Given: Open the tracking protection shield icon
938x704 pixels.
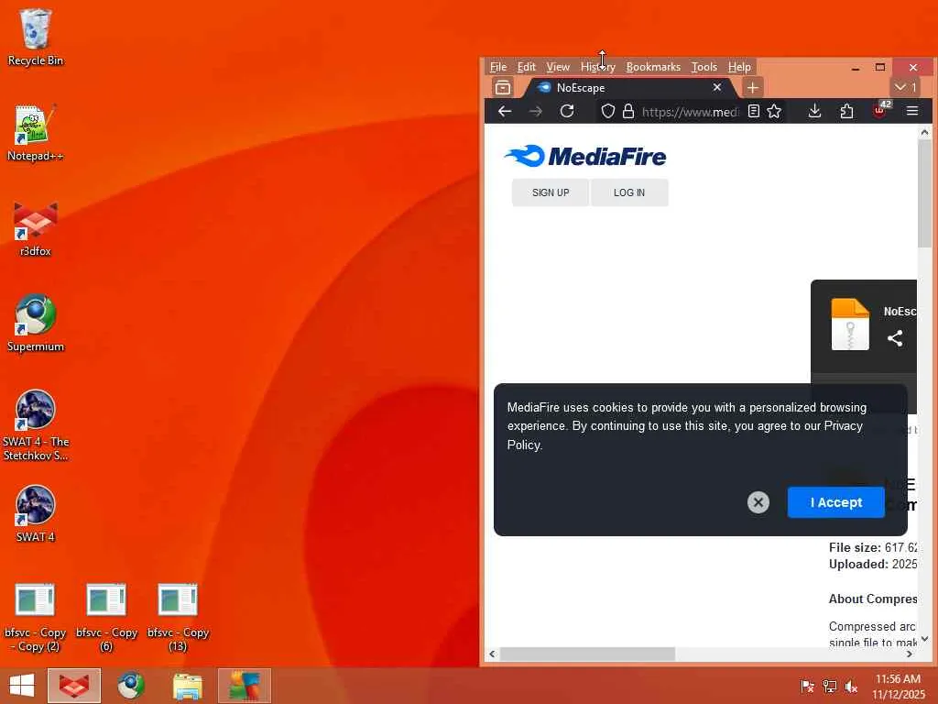Looking at the screenshot, I should click(x=608, y=111).
